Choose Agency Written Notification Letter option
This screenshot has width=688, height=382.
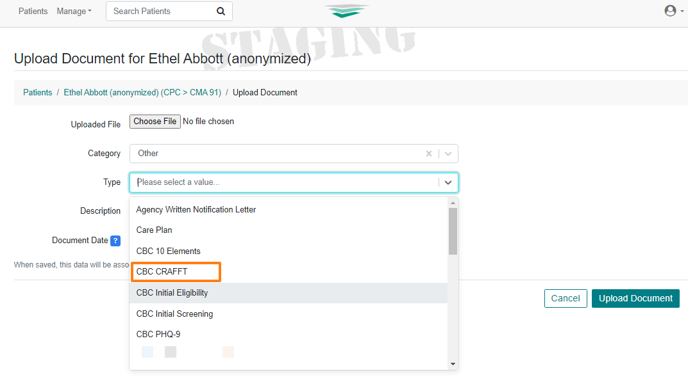(196, 210)
